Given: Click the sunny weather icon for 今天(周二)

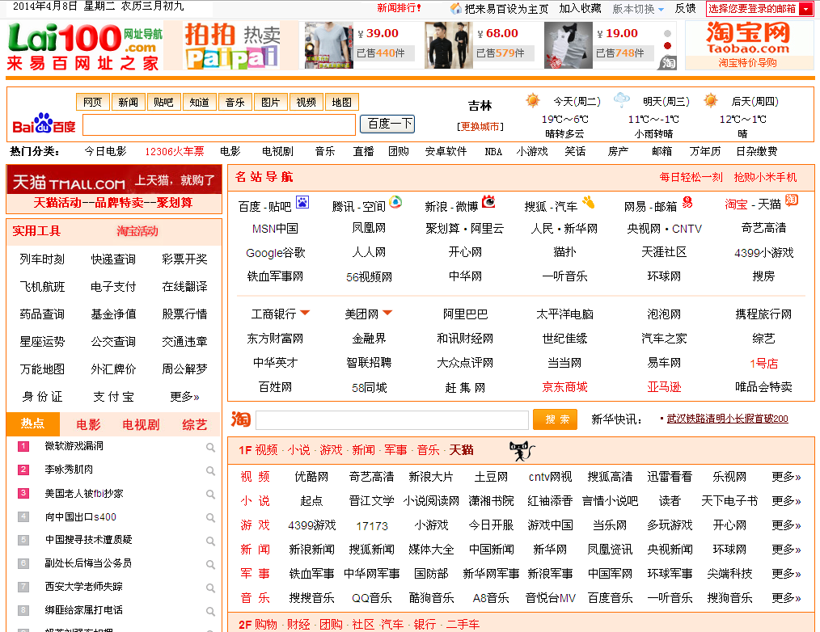Looking at the screenshot, I should [x=533, y=100].
